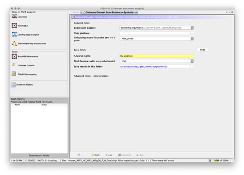
Task: Click the garbage collect trash icon
Action: pos(210,160)
